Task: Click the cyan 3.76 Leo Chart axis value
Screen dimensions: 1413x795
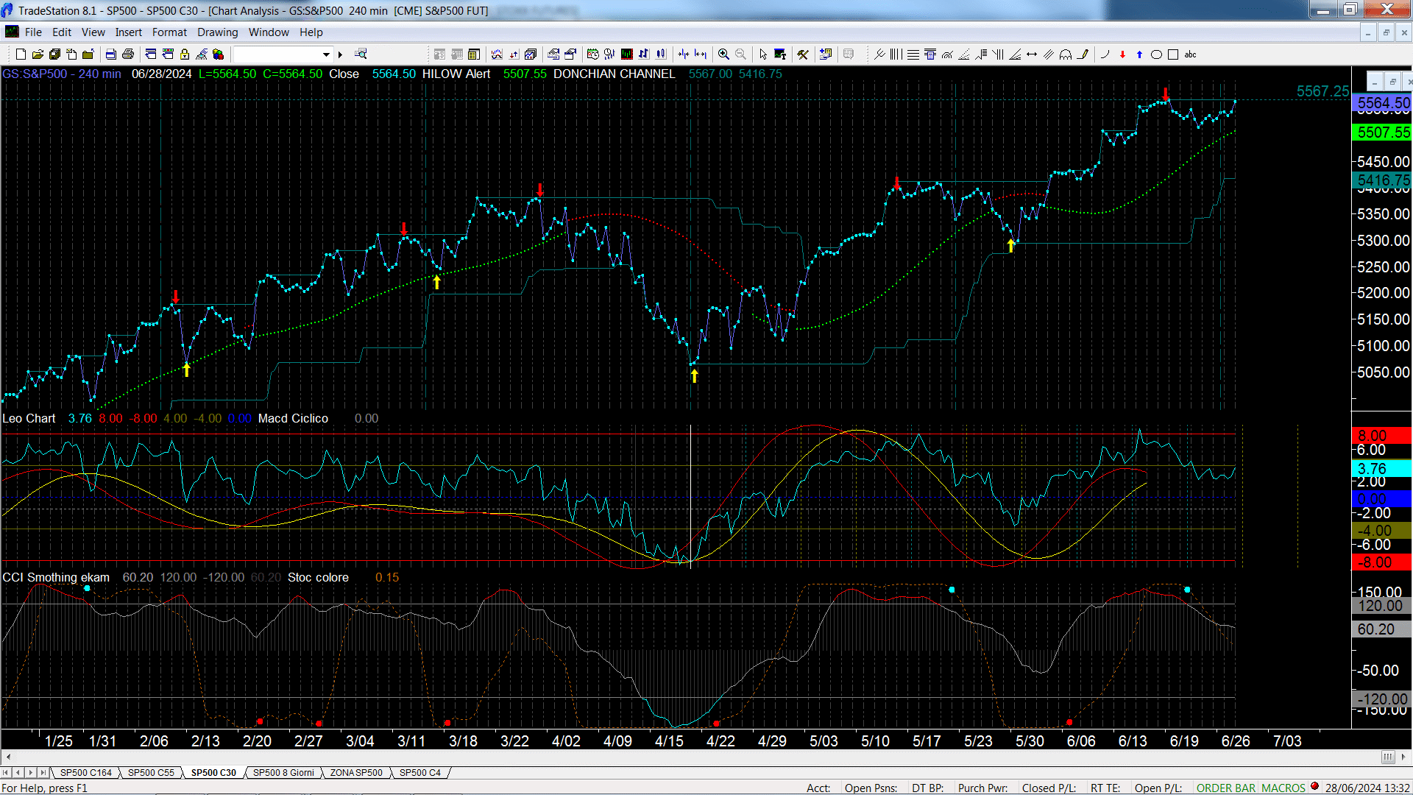Action: 1382,468
